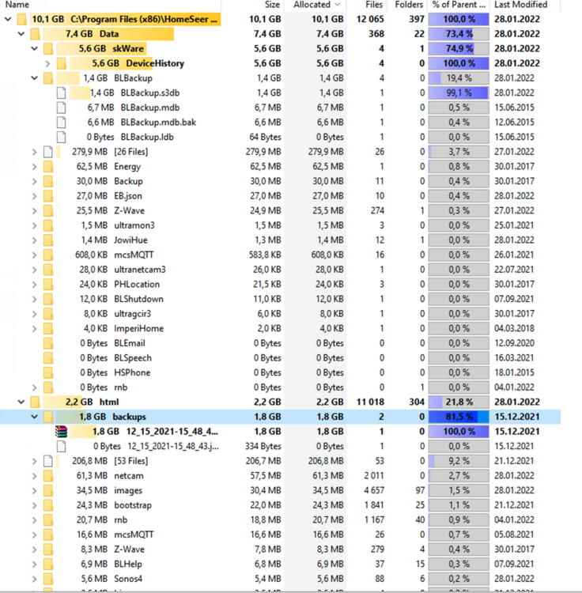Collapse the html folder node
The image size is (582, 593).
click(x=21, y=402)
